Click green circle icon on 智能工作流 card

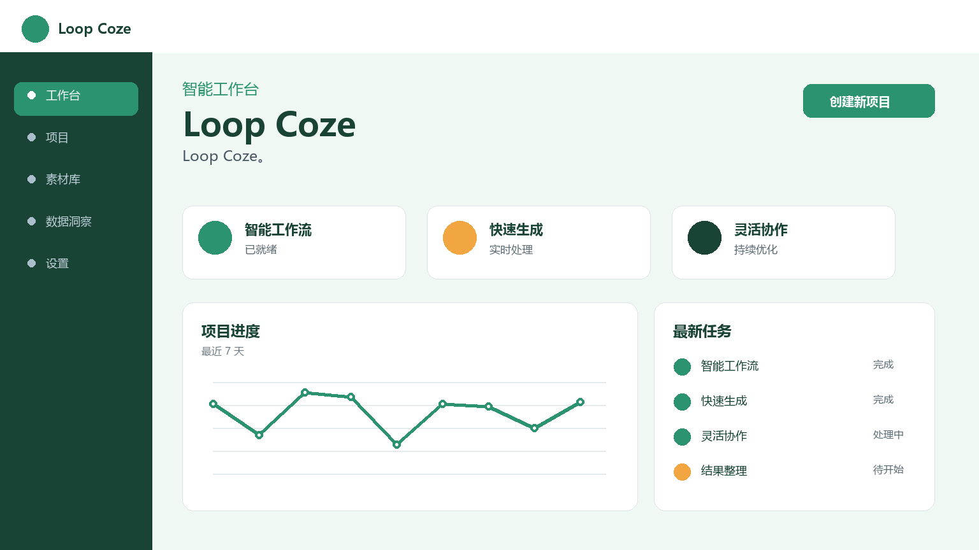coord(215,237)
